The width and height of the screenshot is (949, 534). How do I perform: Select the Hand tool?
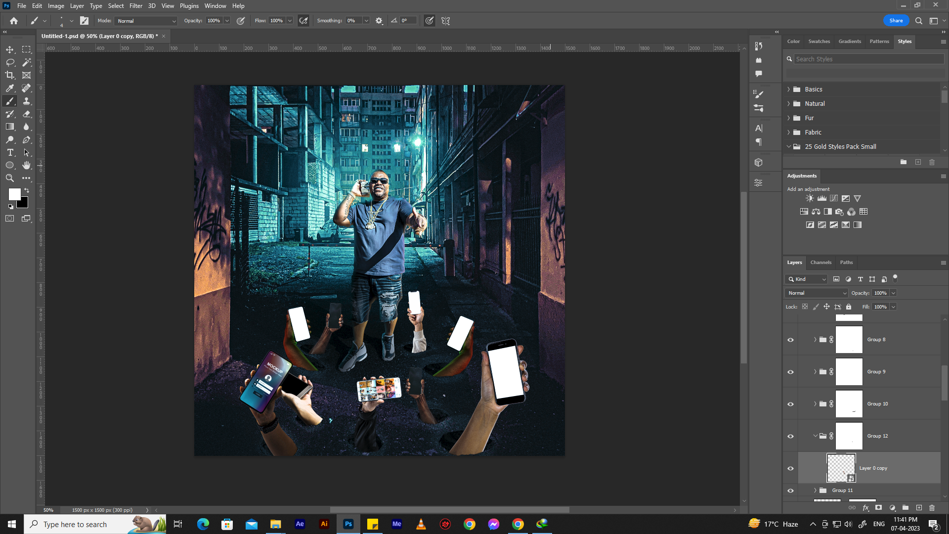coord(27,165)
